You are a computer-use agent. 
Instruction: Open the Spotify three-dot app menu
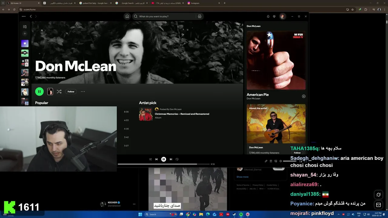(24, 16)
